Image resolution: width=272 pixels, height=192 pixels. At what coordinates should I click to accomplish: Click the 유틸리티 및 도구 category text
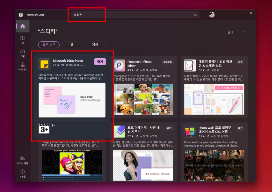[x=75, y=65]
